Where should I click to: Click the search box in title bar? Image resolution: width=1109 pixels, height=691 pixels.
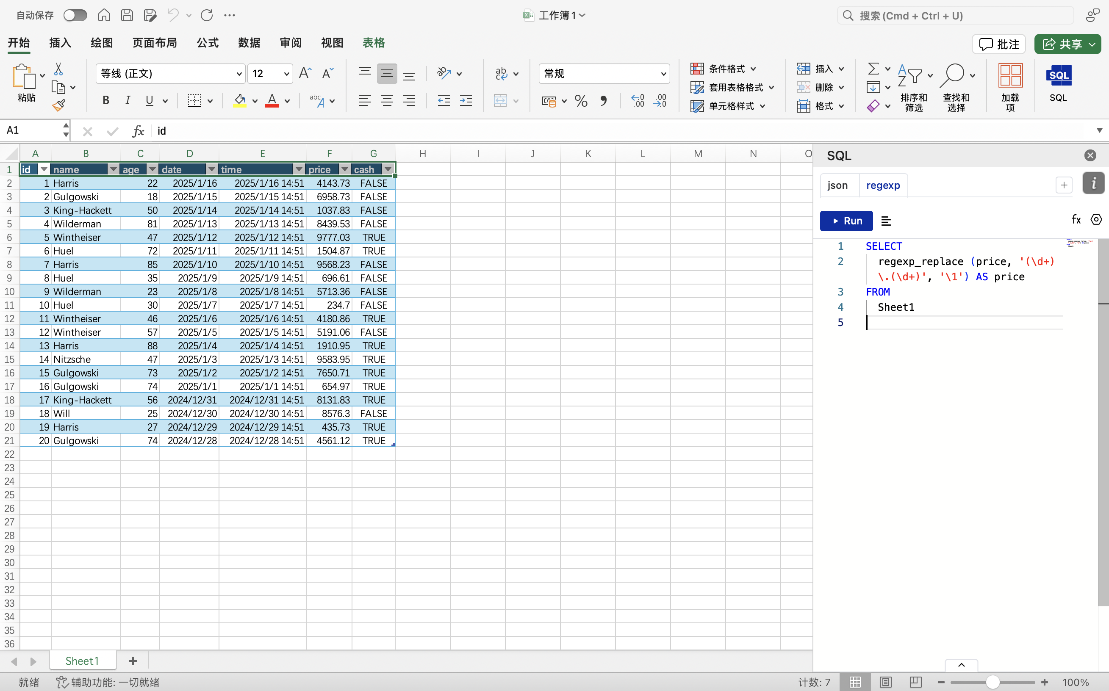point(955,16)
